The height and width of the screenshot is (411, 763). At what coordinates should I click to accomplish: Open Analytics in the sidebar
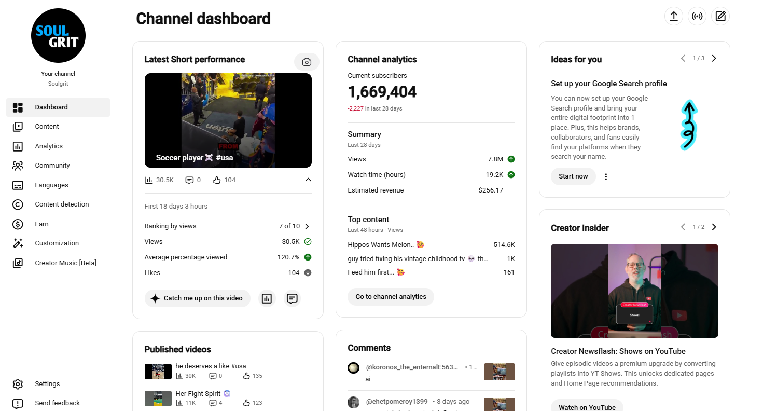[58, 146]
